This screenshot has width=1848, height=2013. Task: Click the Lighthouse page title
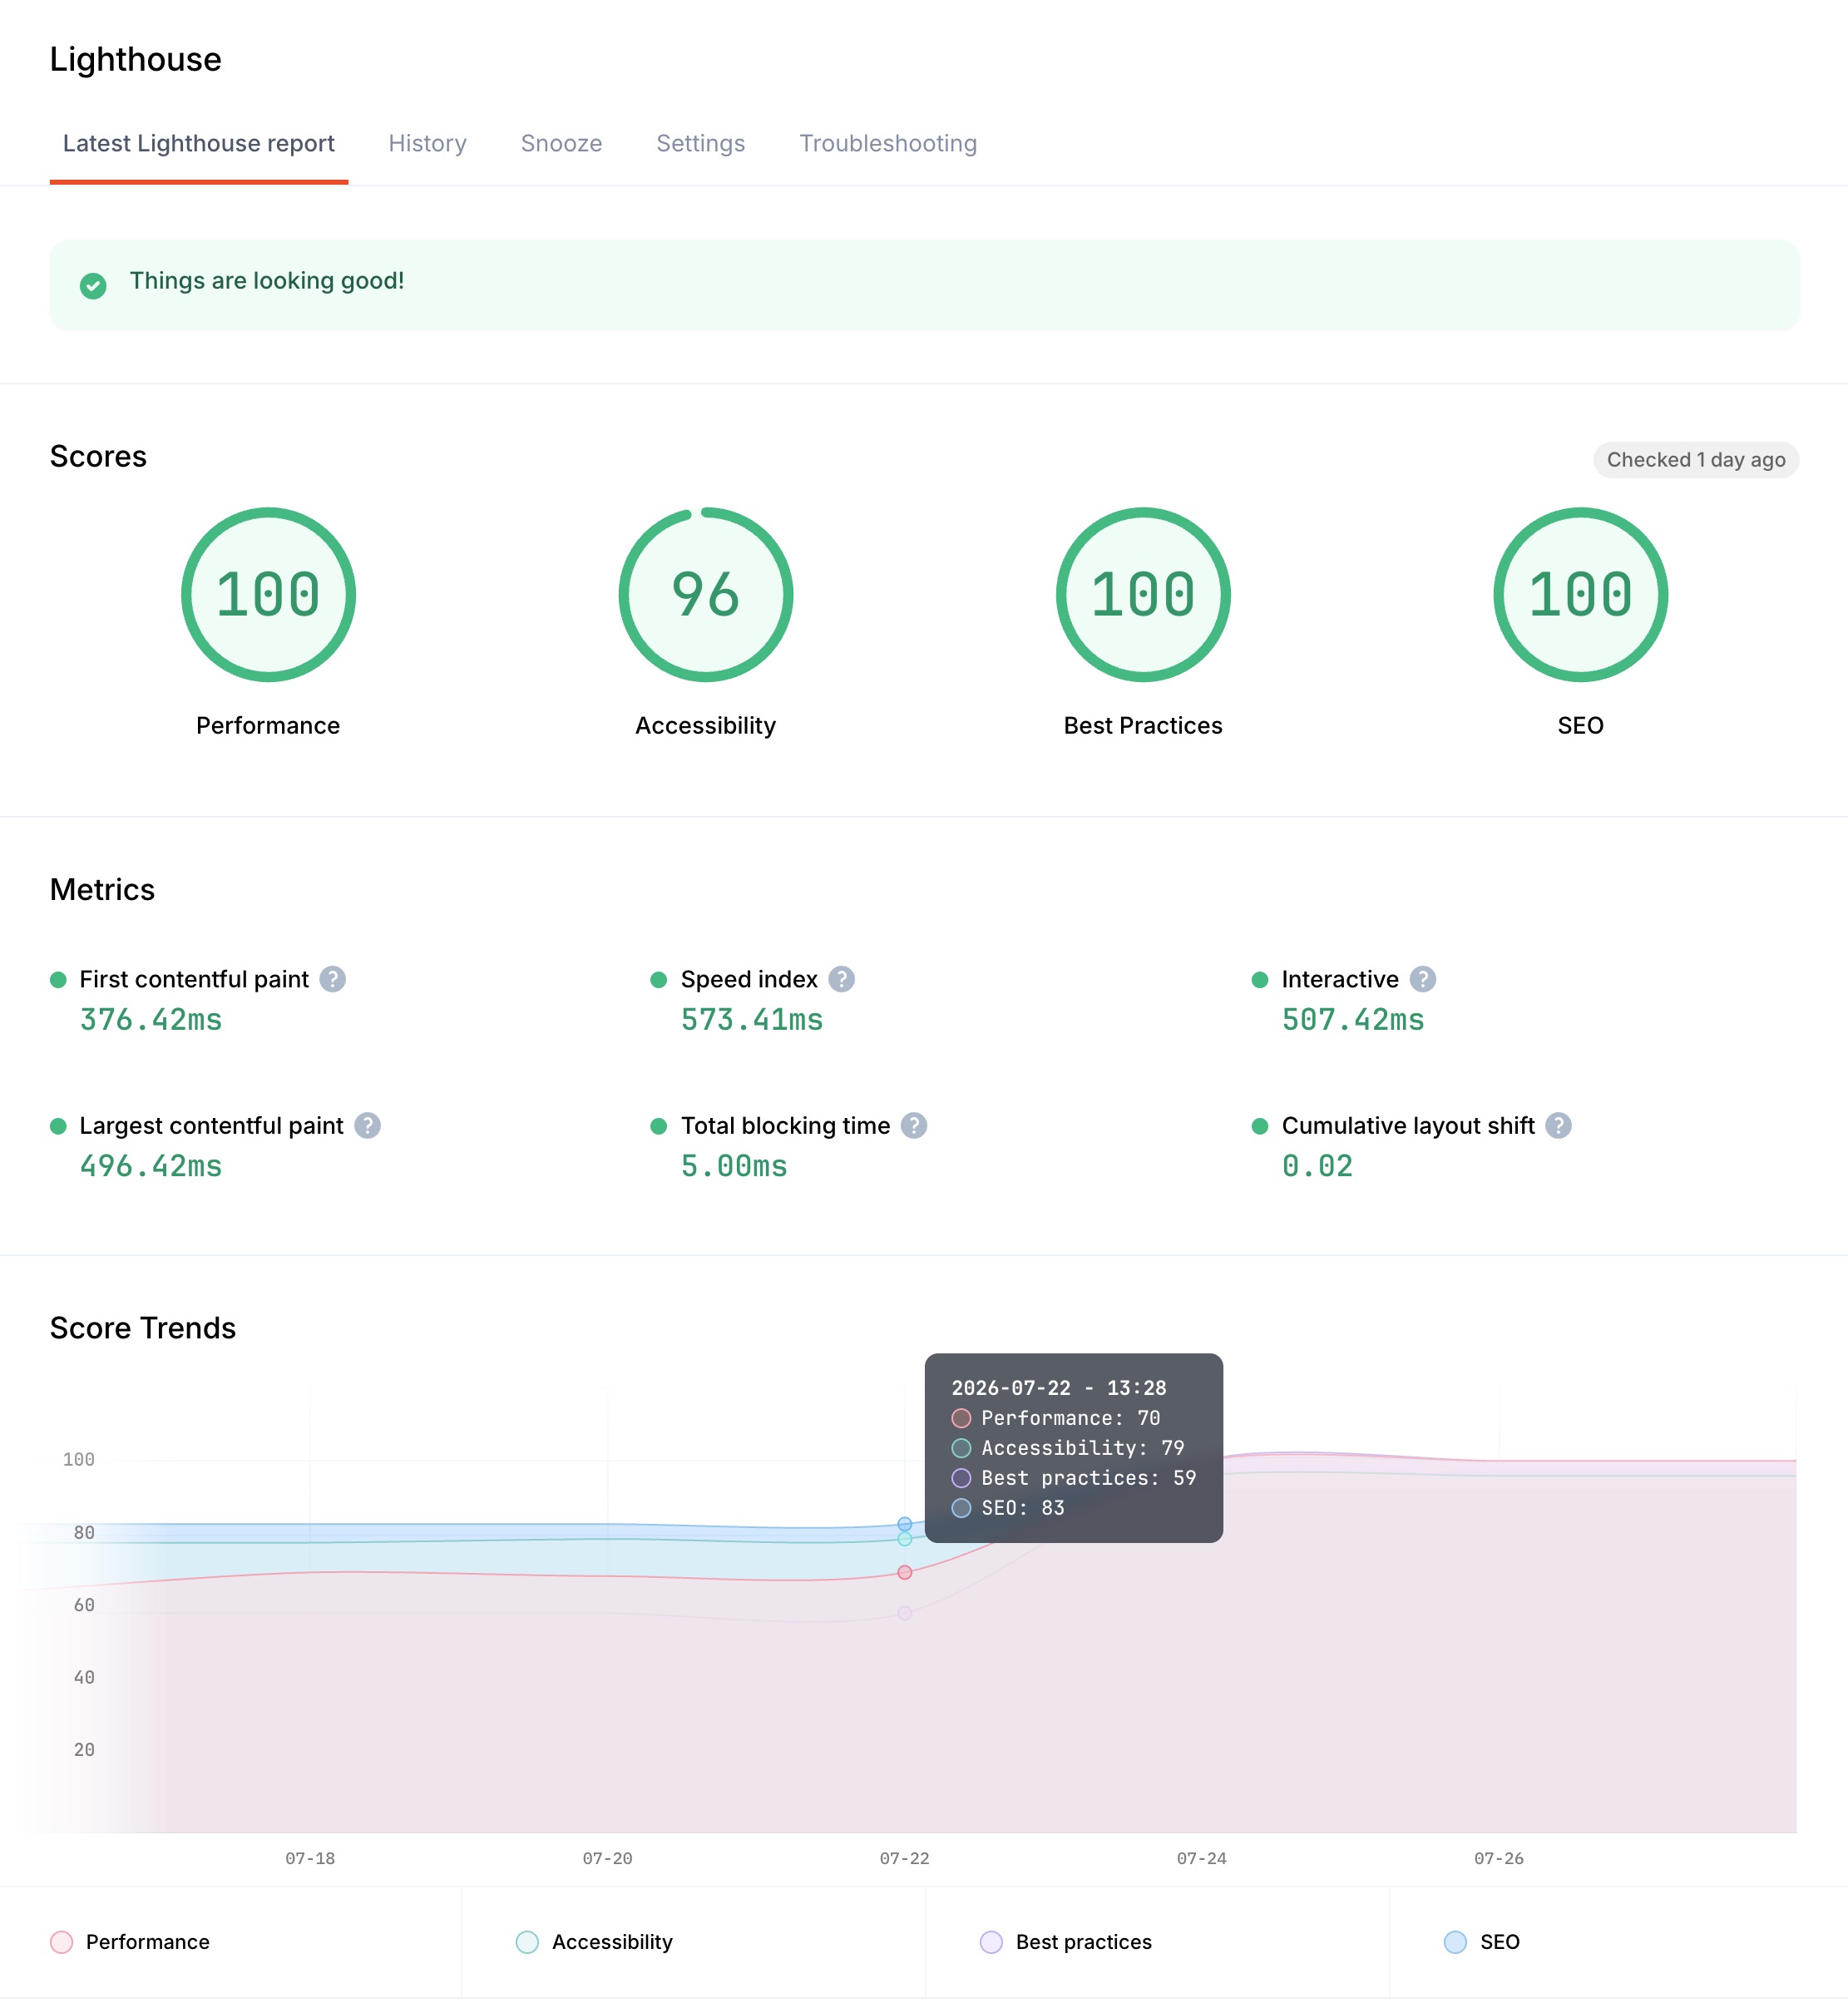pyautogui.click(x=136, y=59)
